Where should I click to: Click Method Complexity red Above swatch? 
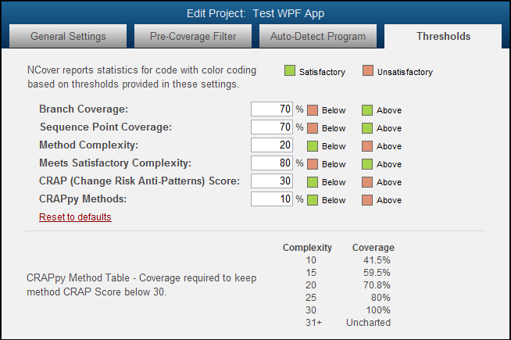pos(367,146)
